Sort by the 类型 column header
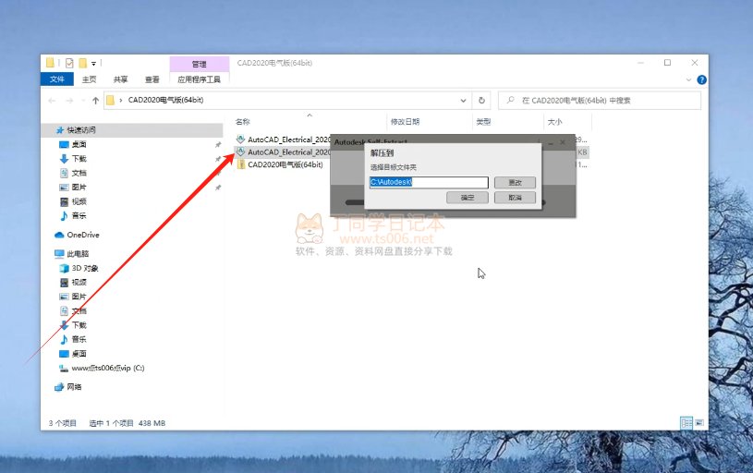The image size is (753, 473). pos(483,122)
